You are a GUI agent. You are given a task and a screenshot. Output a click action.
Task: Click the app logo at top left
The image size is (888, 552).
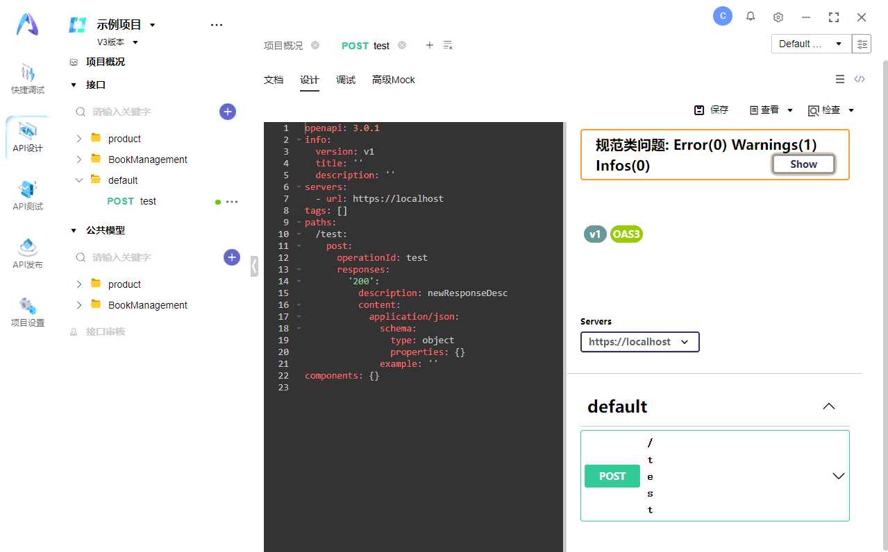click(28, 24)
